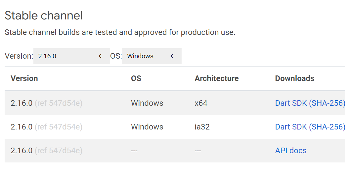345x172 pixels.
Task: Open the SHA-256 checksum for x64 build
Action: (327, 103)
